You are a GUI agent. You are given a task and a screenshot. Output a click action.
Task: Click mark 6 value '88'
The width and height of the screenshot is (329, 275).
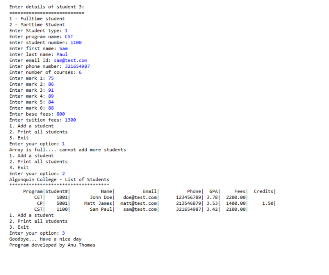pyautogui.click(x=51, y=108)
